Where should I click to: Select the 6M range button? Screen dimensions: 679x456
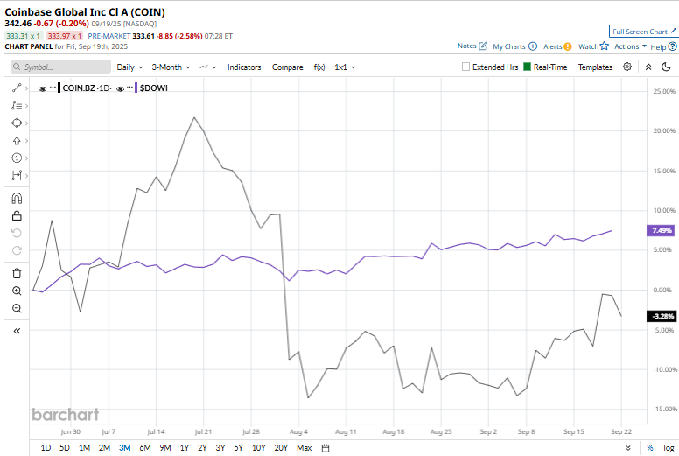point(145,448)
